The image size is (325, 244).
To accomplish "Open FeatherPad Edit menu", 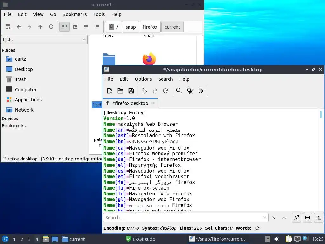I will tap(124, 79).
